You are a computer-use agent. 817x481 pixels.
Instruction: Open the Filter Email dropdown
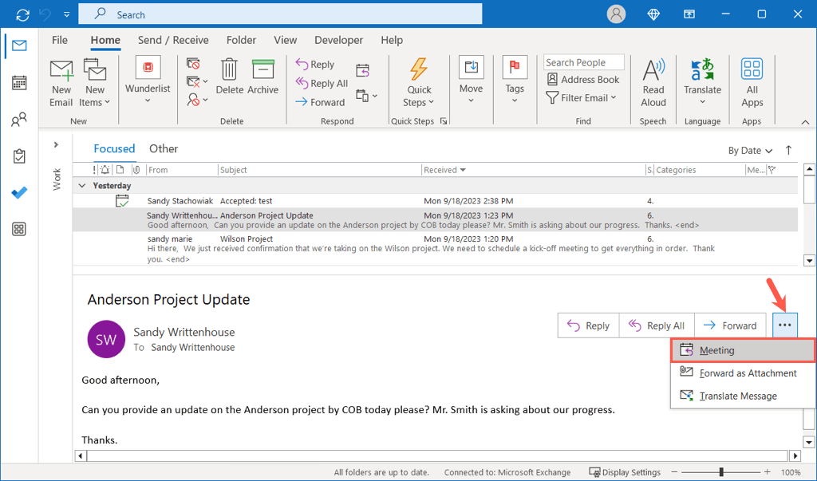581,97
